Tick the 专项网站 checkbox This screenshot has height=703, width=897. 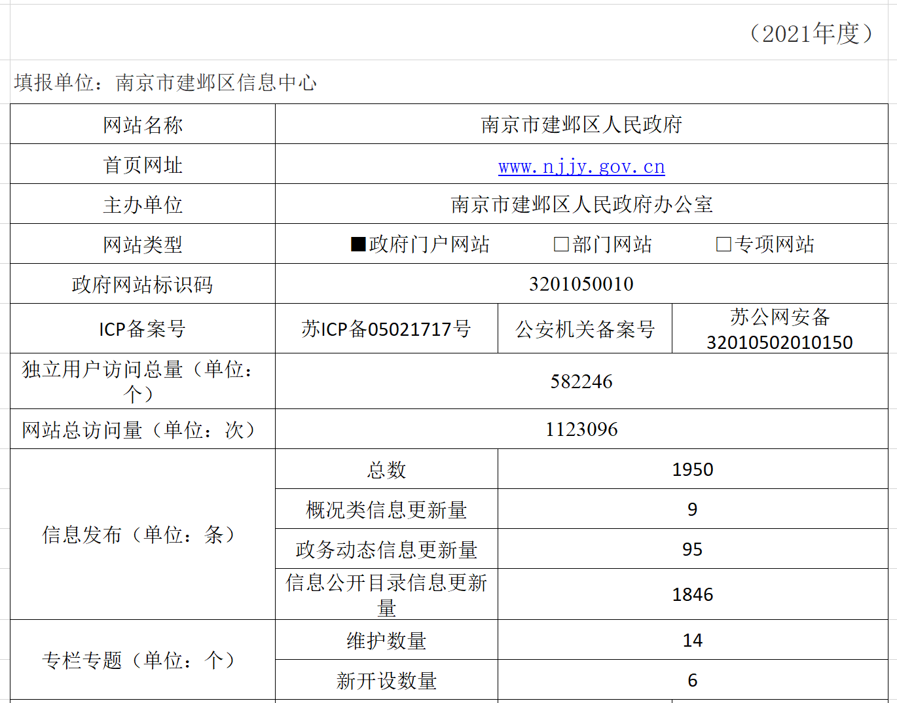[x=723, y=244]
